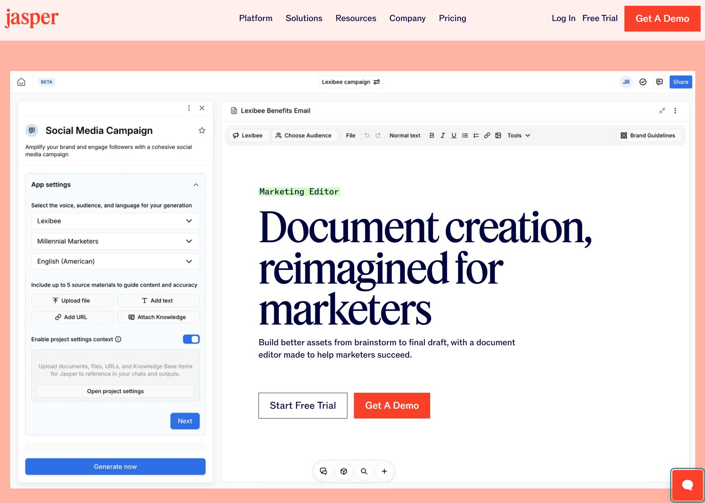Click the bulleted list icon
This screenshot has width=705, height=503.
(465, 135)
